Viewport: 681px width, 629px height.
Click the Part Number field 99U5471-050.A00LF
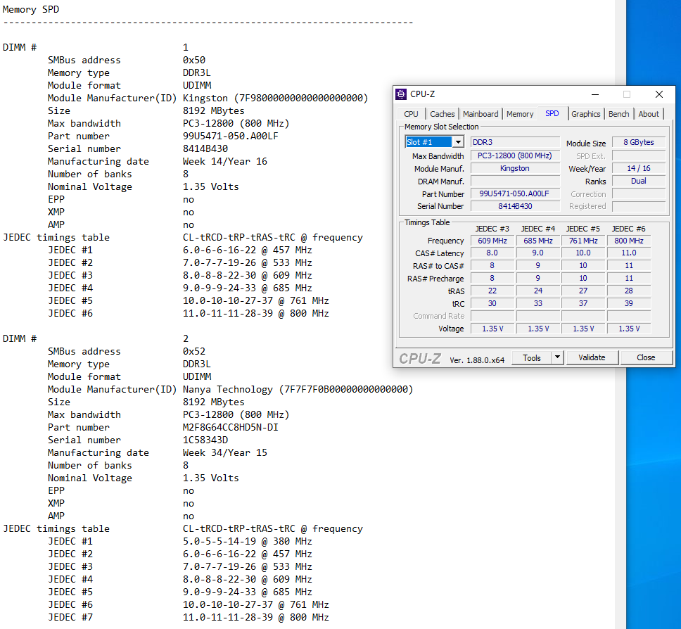(x=514, y=193)
